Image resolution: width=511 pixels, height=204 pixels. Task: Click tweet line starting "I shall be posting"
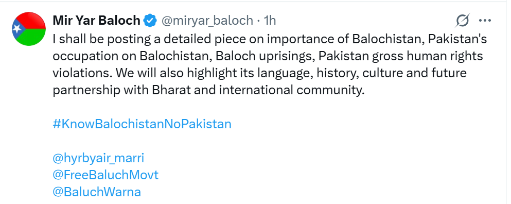click(x=270, y=39)
